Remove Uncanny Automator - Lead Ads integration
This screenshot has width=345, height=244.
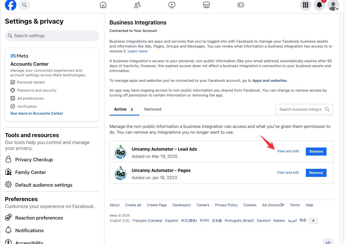[316, 151]
